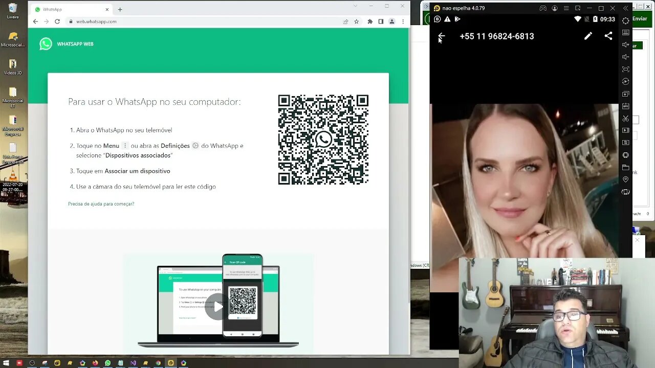Screen dimensions: 655x368
Task: Take a screenshot with the scissors icon
Action: [x=625, y=119]
